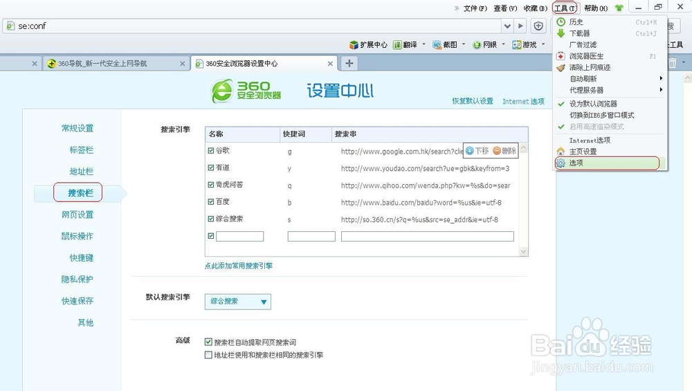Click the empty 搜索串 search URL field
This screenshot has width=692, height=391.
pyautogui.click(x=427, y=237)
